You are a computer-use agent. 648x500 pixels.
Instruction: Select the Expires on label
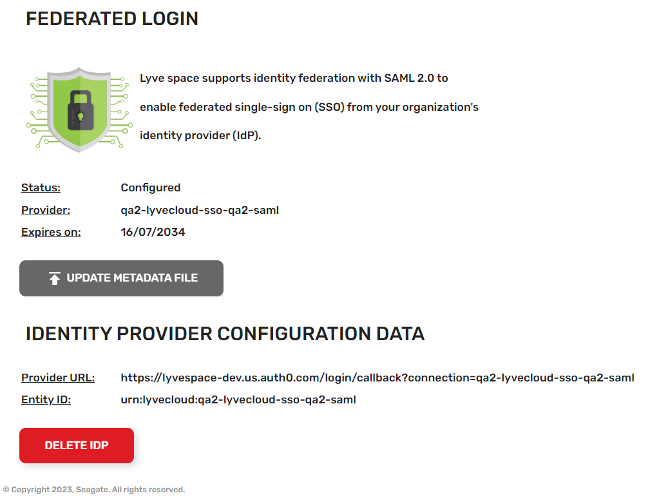[x=51, y=232]
